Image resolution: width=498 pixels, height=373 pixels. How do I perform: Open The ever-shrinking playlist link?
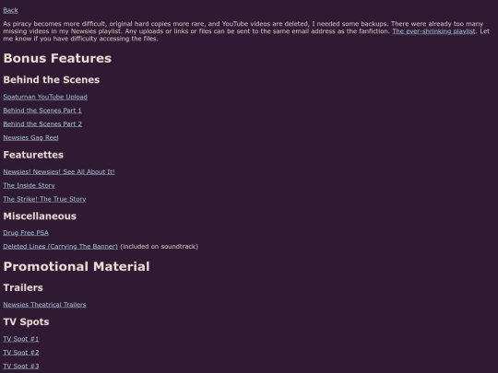(x=433, y=31)
